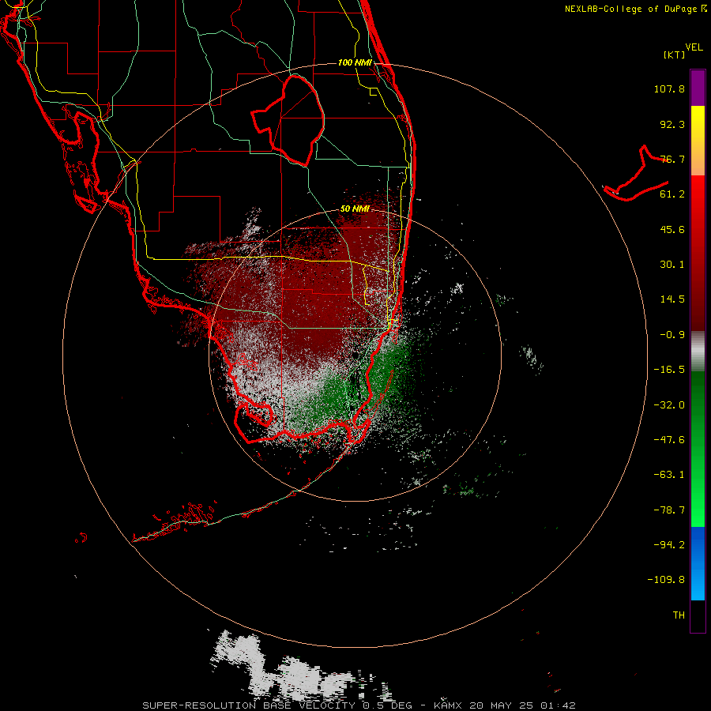Click the 50 NMI range ring label

click(355, 209)
